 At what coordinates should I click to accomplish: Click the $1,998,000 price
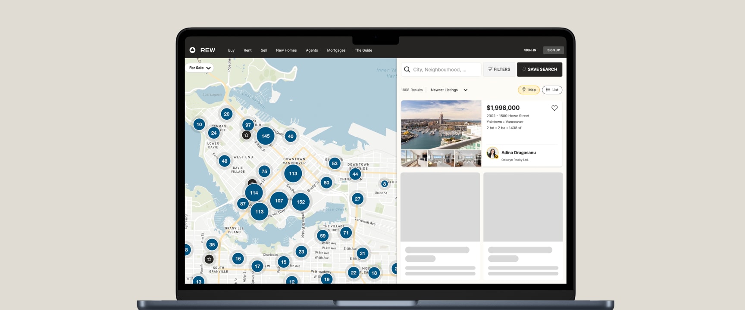(503, 108)
